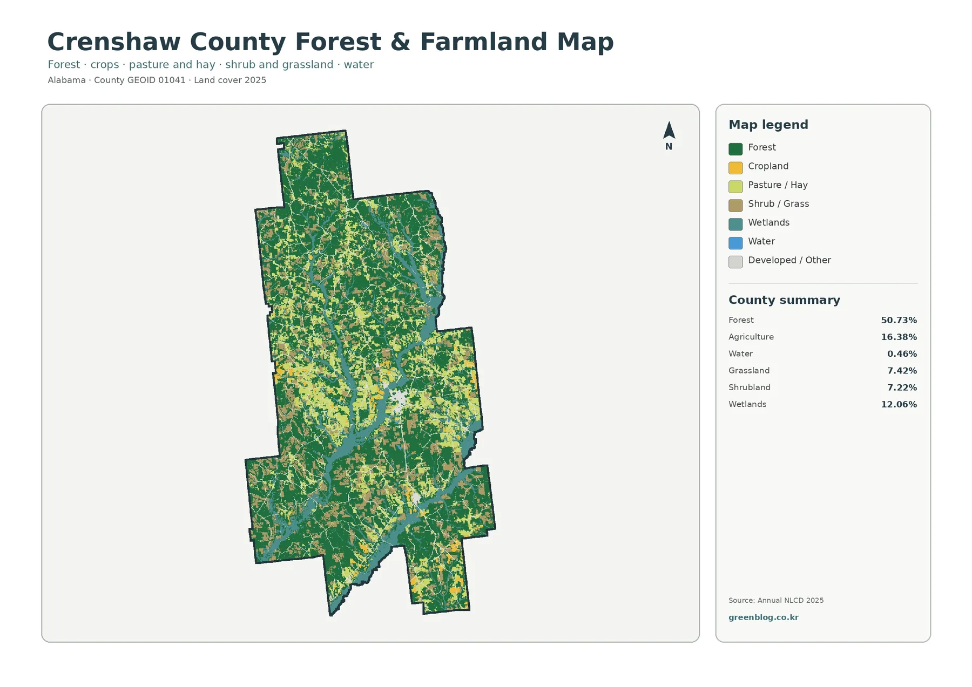The height and width of the screenshot is (687, 972).
Task: Click the 'Wetlands' legend label
Action: click(x=768, y=223)
